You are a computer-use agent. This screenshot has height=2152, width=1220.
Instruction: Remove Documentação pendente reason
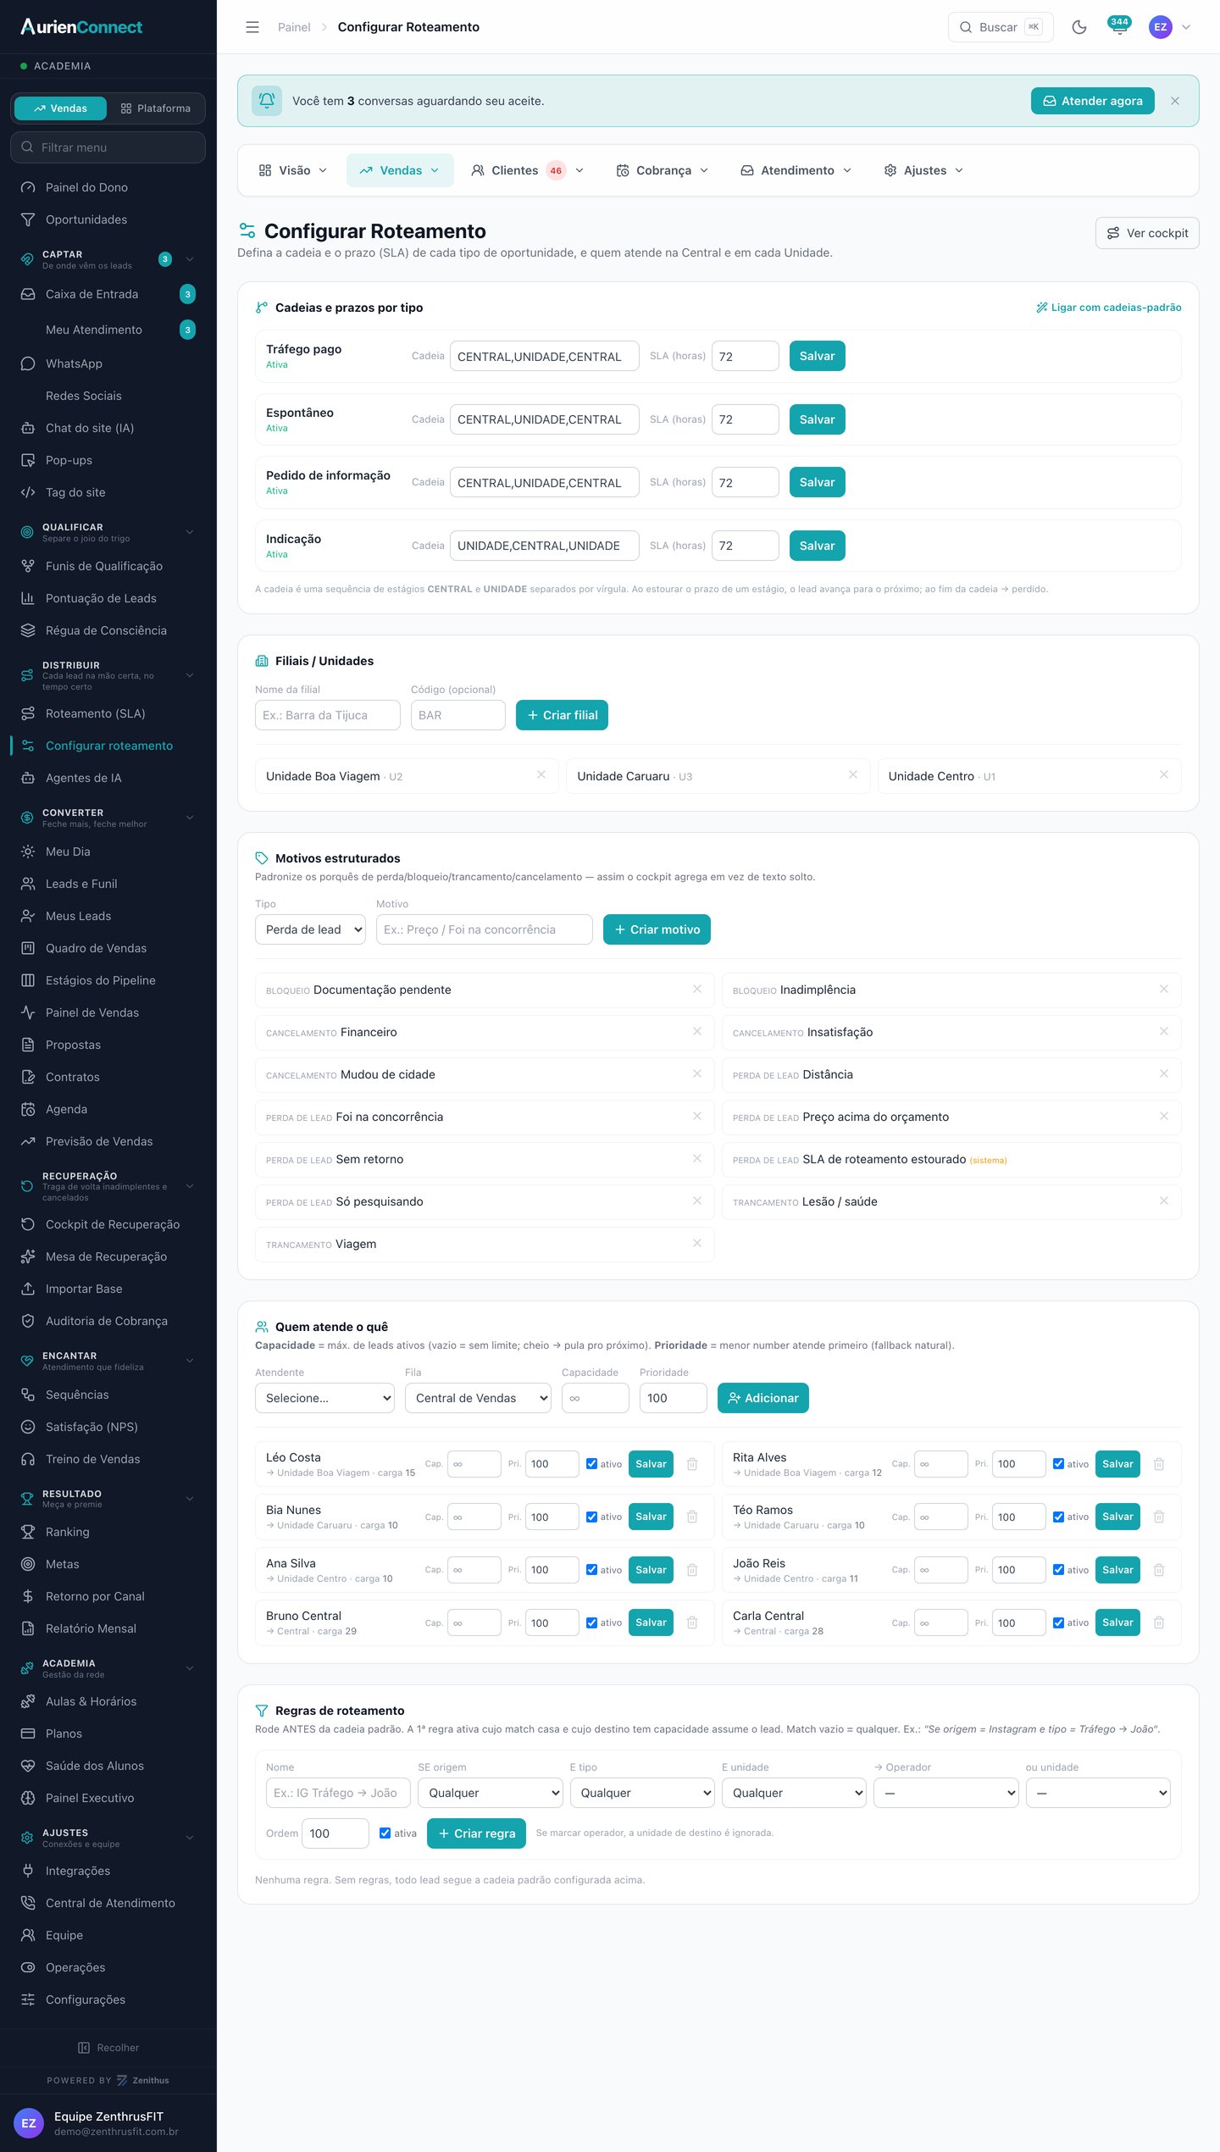coord(697,989)
